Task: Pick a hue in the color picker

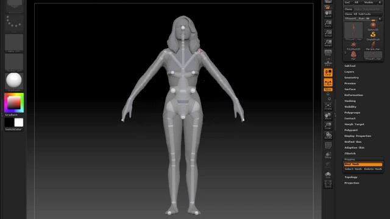Action: point(14,103)
